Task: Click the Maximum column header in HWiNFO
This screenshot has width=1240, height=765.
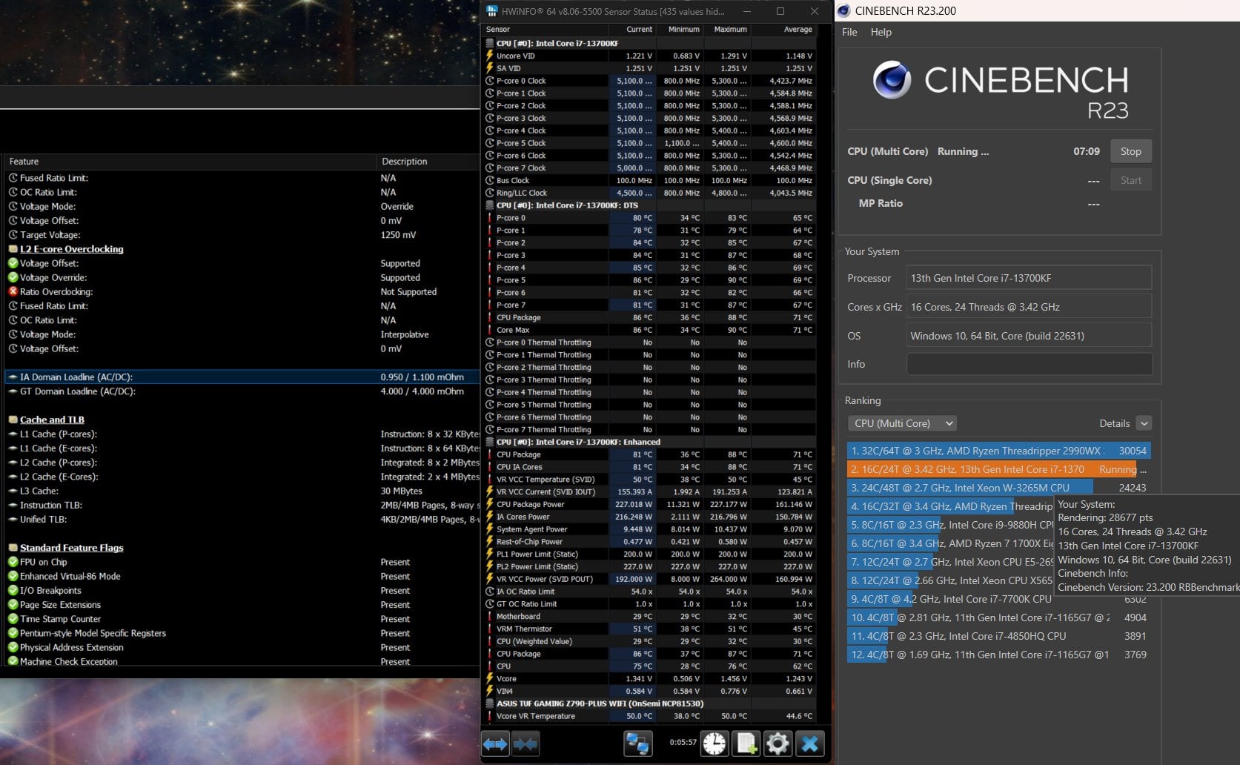Action: click(x=730, y=30)
